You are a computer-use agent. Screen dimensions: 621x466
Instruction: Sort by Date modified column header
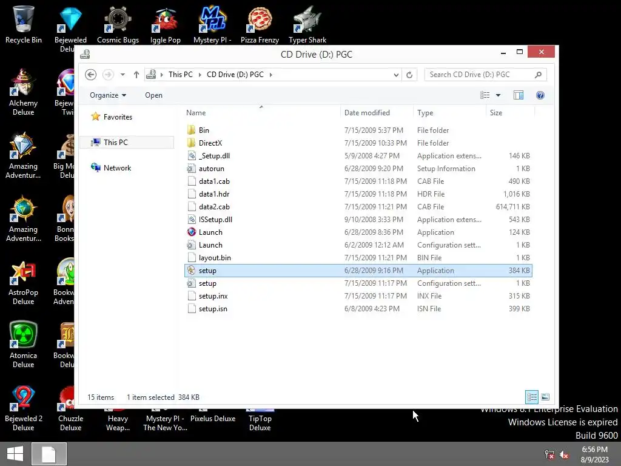click(x=376, y=112)
